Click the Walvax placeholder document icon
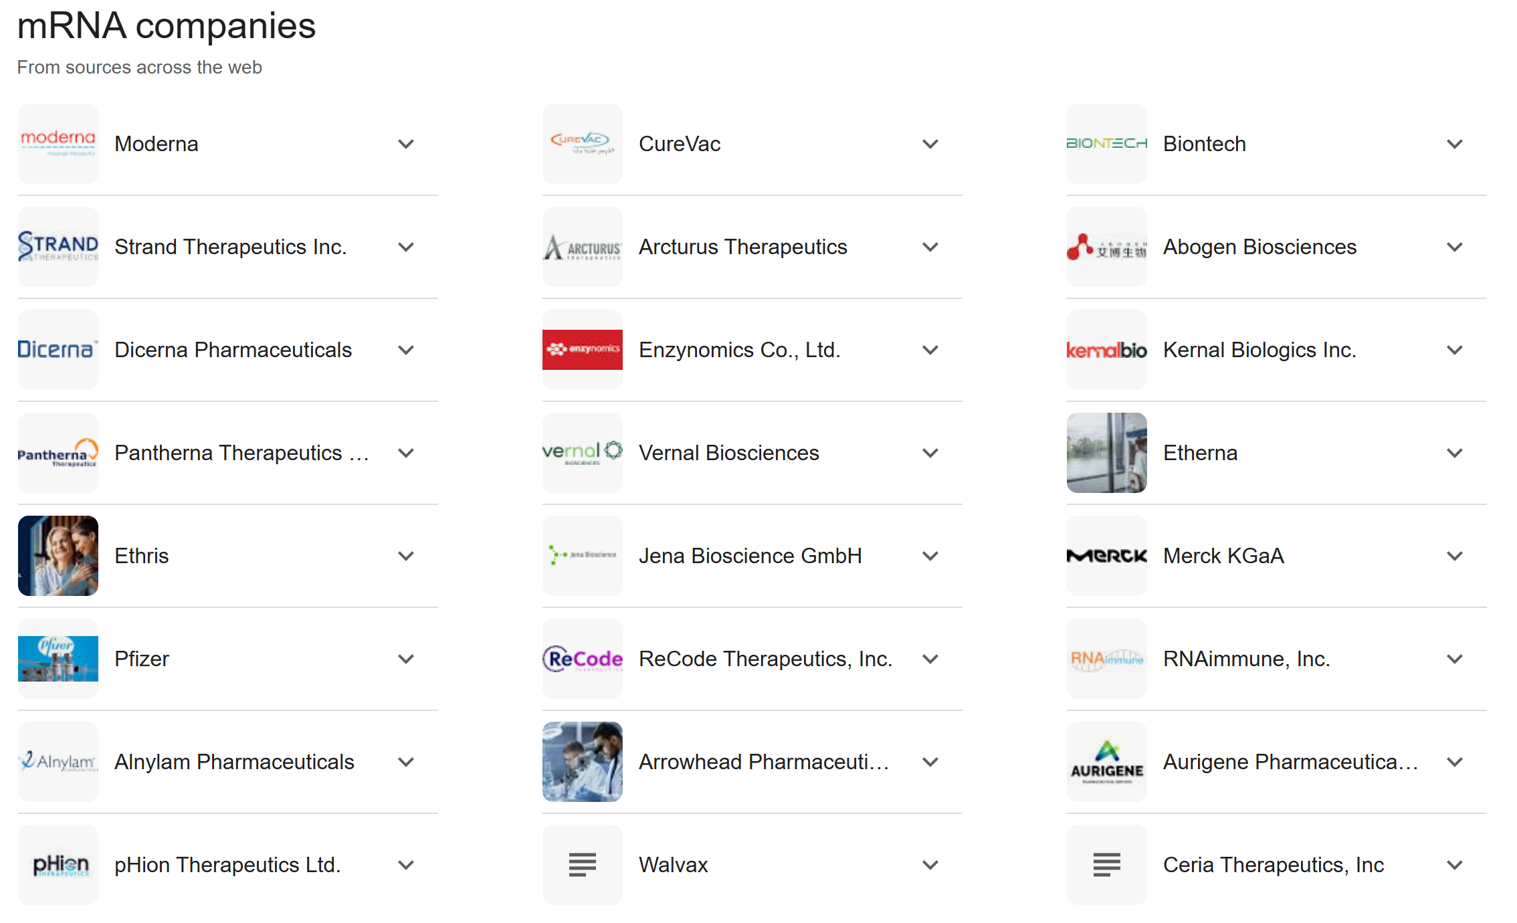Image resolution: width=1517 pixels, height=923 pixels. pos(582,865)
